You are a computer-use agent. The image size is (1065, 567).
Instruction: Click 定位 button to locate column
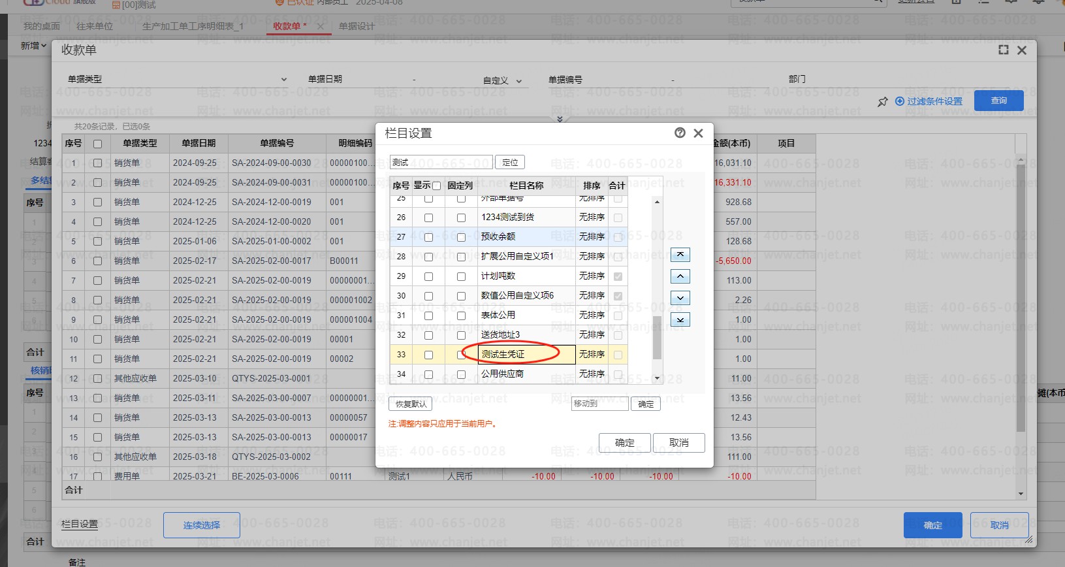[510, 162]
